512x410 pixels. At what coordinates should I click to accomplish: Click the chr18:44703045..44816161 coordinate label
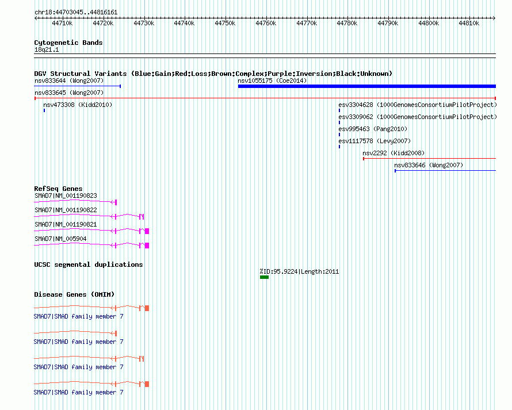coord(76,13)
